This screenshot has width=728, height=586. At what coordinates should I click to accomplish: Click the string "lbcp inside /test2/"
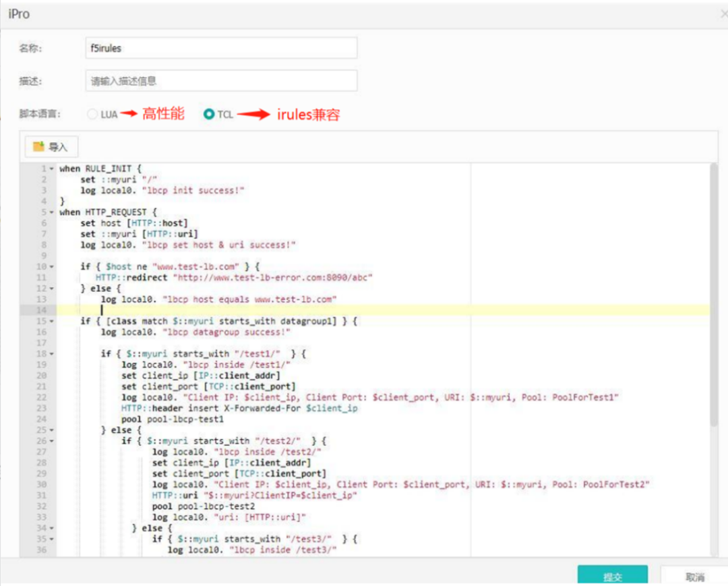pos(268,452)
